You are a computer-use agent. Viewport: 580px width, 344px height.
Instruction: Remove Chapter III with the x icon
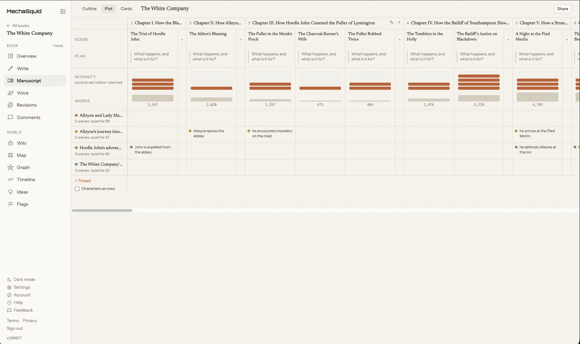tap(399, 22)
